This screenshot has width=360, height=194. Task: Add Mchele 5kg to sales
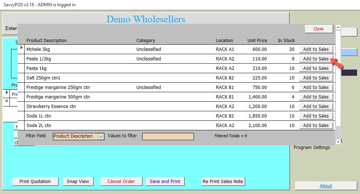[x=316, y=49]
